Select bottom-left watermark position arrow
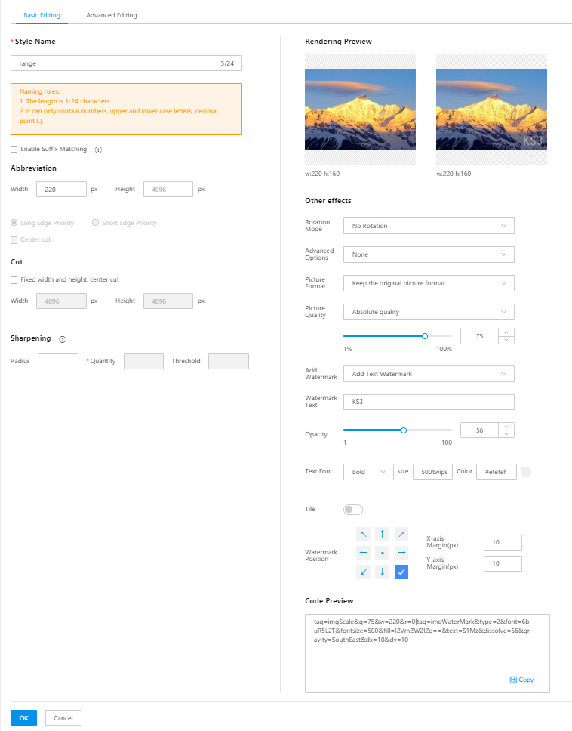This screenshot has height=731, width=572. click(x=363, y=572)
